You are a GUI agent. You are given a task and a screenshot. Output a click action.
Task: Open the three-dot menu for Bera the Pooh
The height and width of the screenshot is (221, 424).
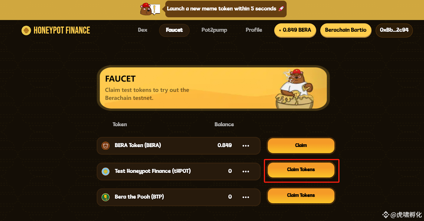(x=246, y=197)
